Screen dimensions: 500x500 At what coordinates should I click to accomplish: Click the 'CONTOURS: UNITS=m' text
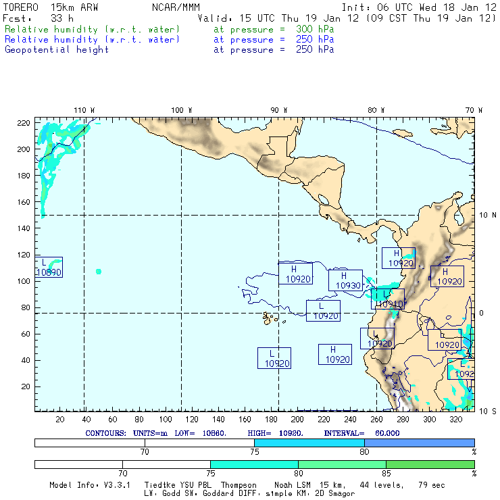click(x=126, y=433)
